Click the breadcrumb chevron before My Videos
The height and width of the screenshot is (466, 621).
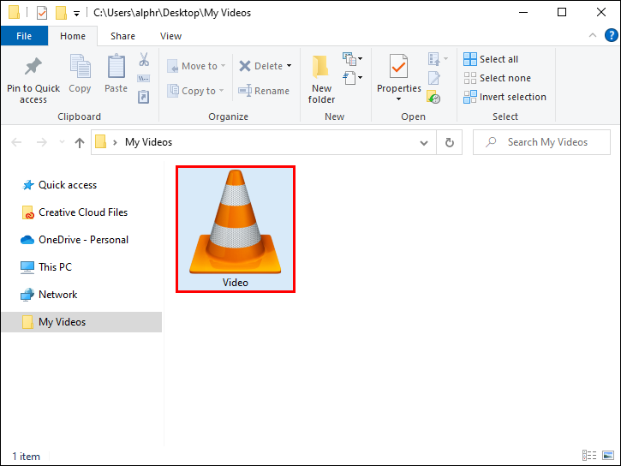[115, 142]
